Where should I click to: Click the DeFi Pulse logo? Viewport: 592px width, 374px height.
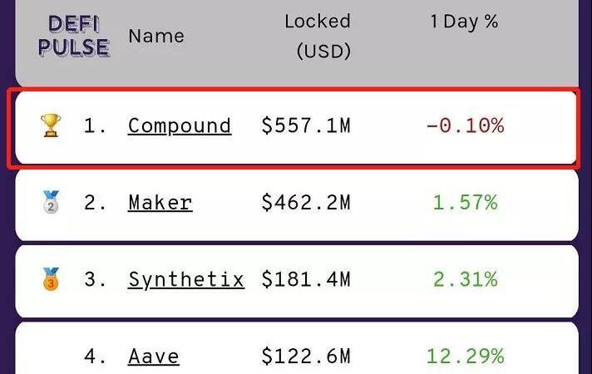pos(74,37)
